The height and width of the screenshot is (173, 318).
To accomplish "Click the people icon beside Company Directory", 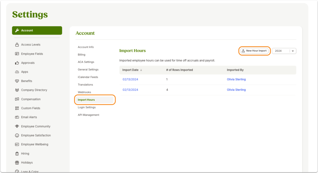I will pyautogui.click(x=17, y=90).
